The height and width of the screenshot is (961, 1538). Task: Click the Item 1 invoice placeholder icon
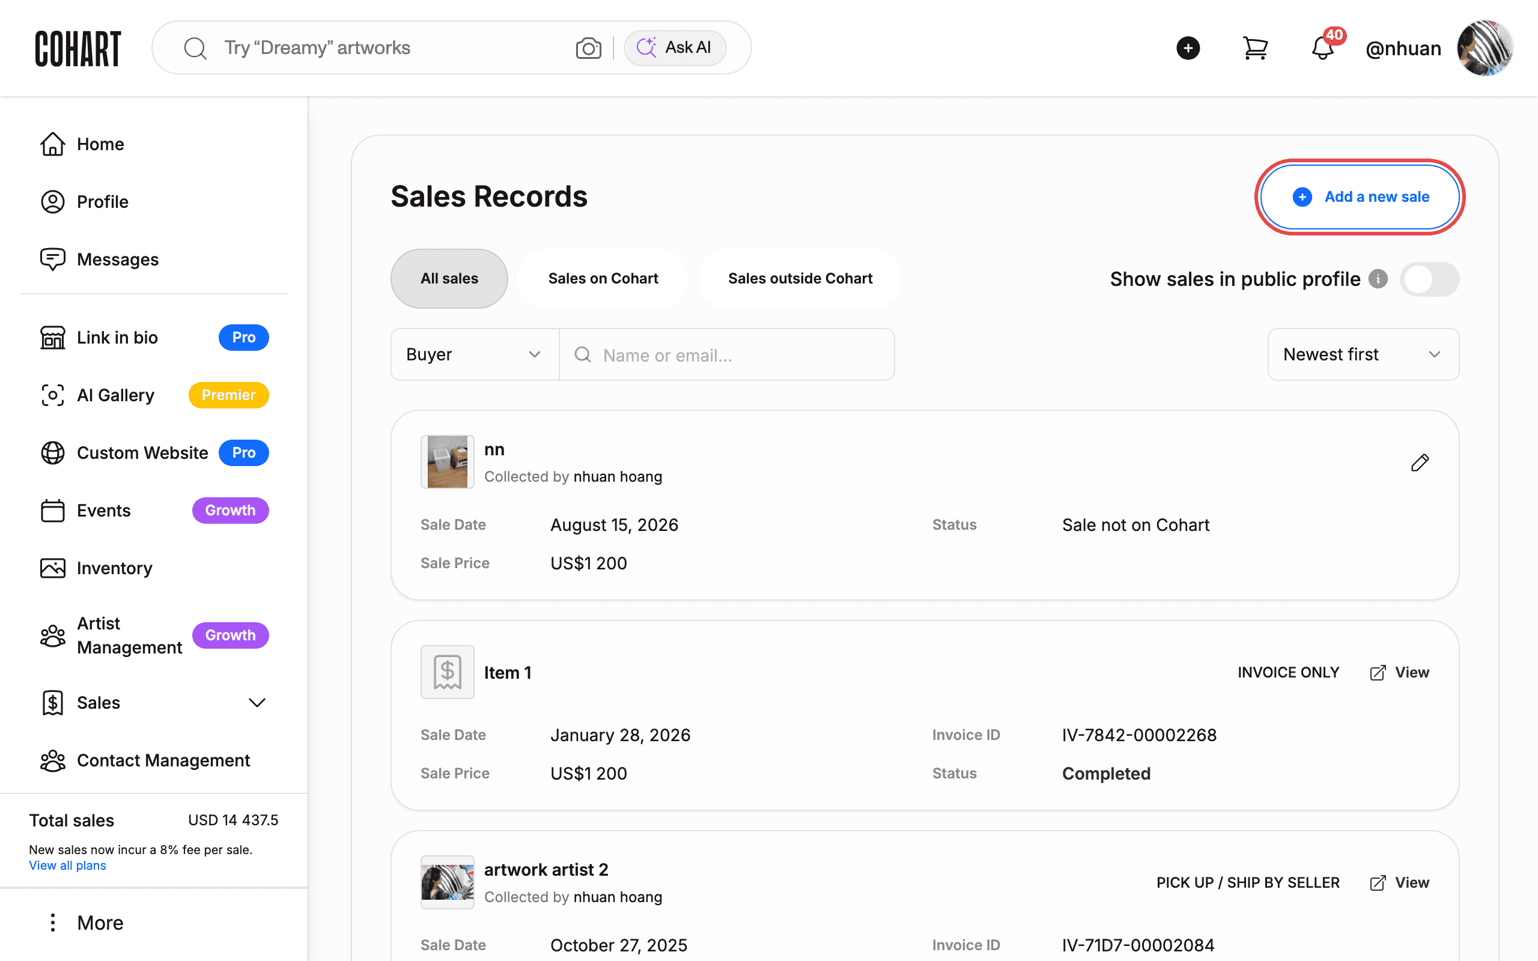(448, 673)
